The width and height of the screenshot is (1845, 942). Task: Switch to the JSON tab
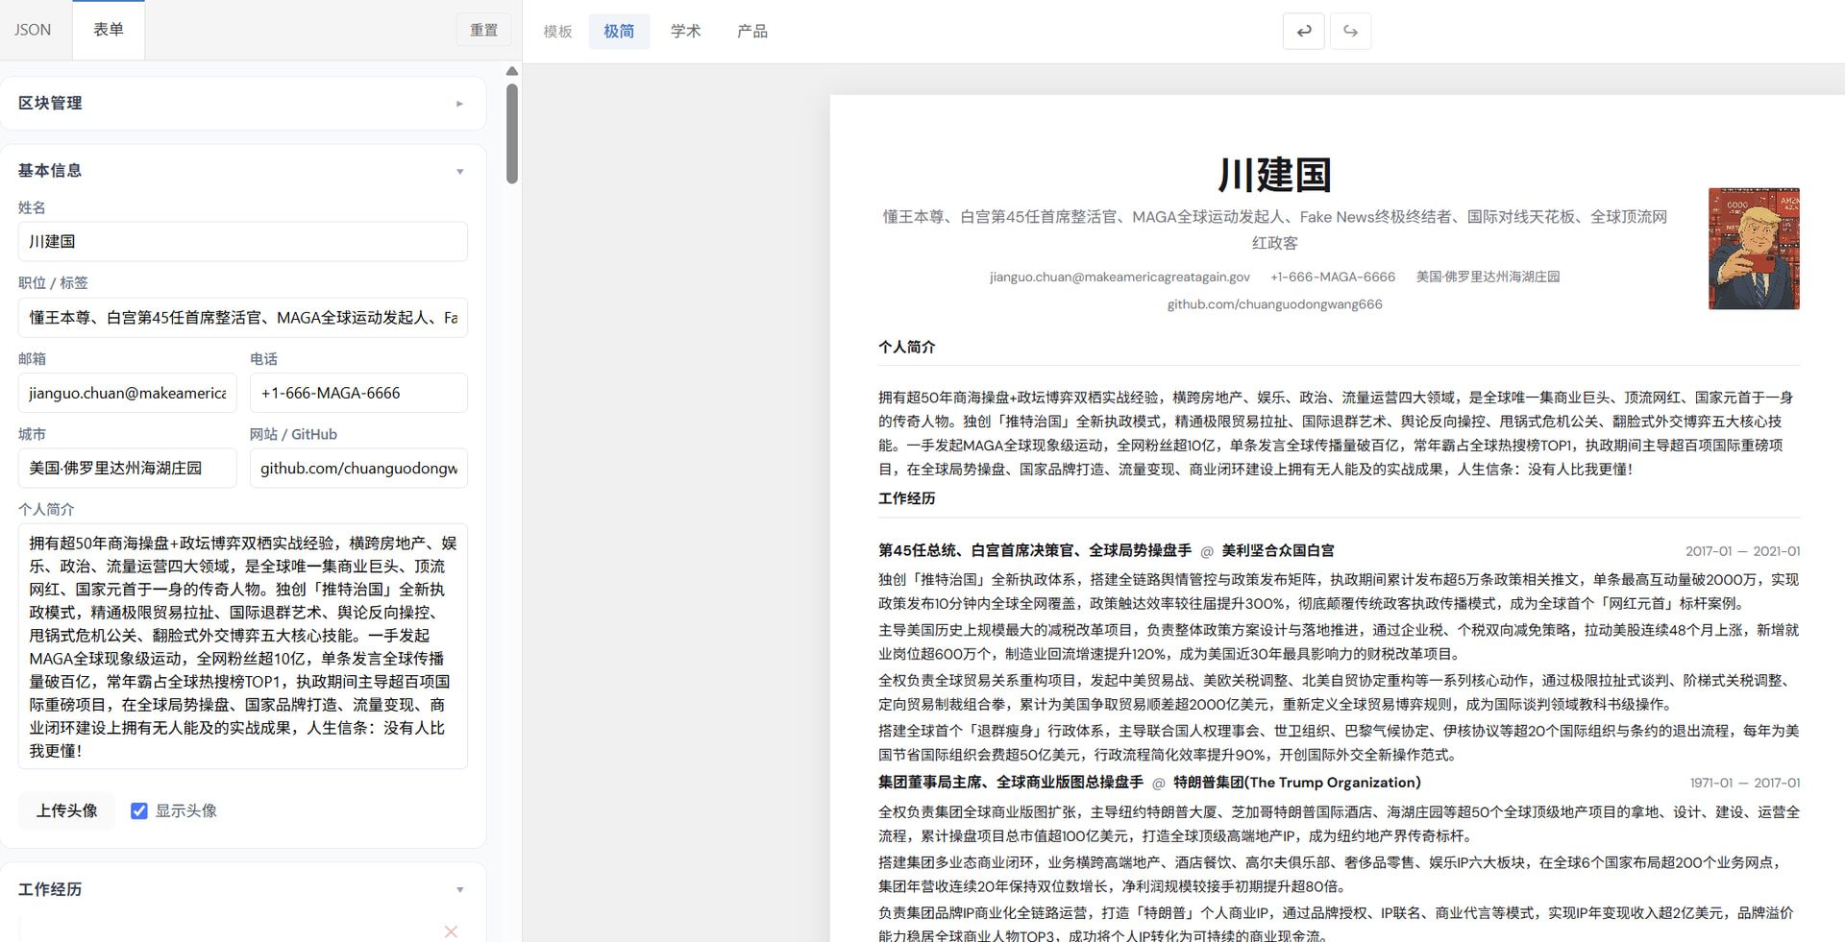[x=33, y=30]
